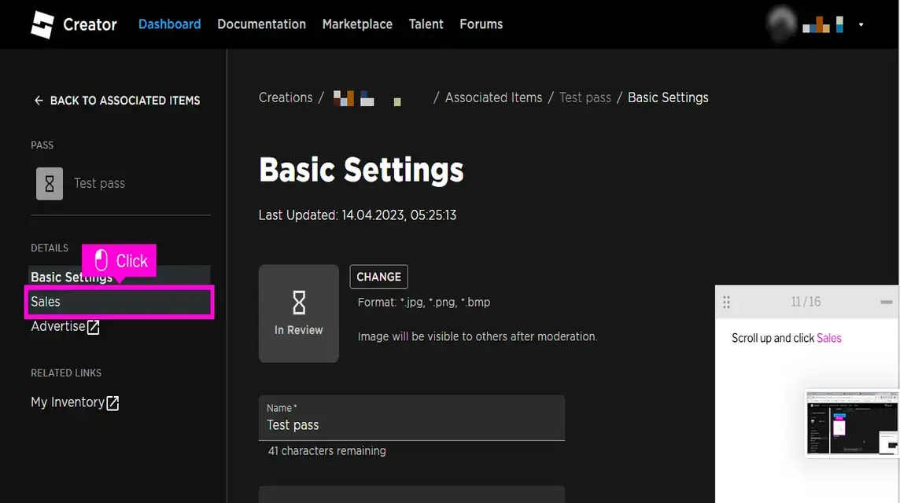
Task: Go to the Forums page
Action: [481, 24]
